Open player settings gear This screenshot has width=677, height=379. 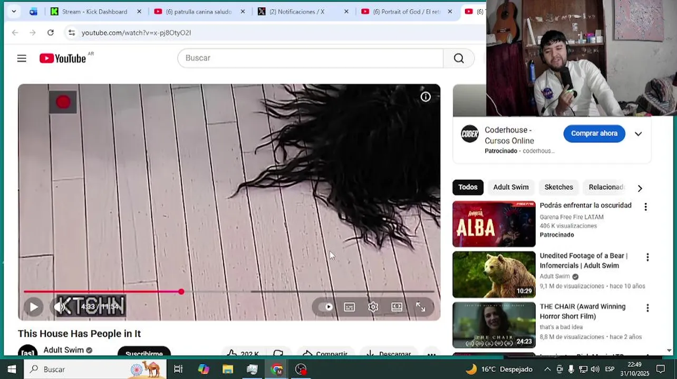(x=373, y=307)
